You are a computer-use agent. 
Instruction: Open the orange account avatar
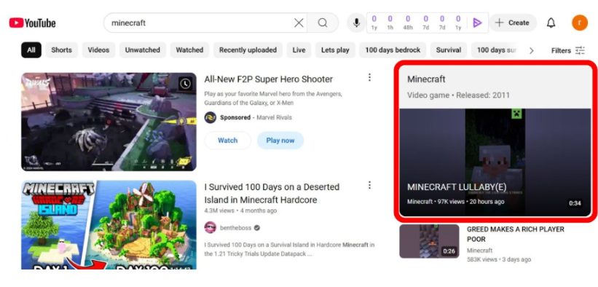coord(579,23)
